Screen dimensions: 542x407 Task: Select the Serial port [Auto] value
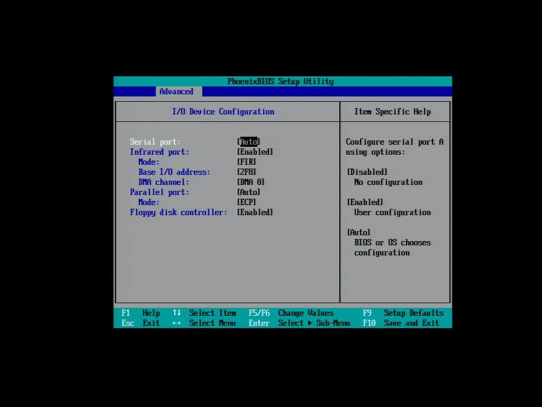pos(249,141)
